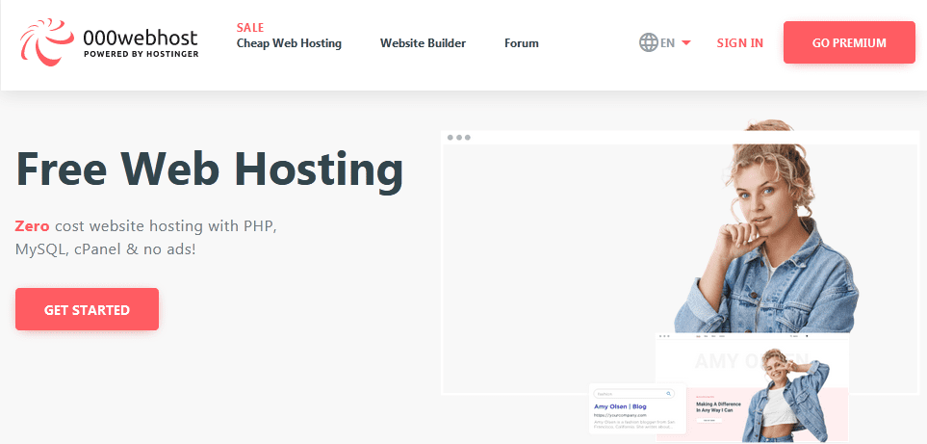
Task: Click the magnifier icon in the mock search card
Action: click(669, 393)
